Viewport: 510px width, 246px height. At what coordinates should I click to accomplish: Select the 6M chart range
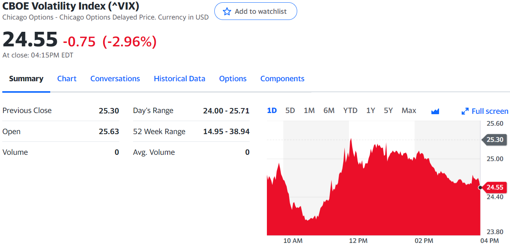point(329,110)
